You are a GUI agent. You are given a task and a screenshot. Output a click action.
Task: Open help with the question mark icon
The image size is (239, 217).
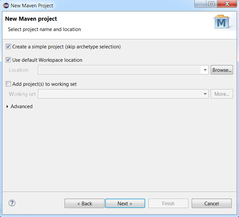tap(12, 203)
